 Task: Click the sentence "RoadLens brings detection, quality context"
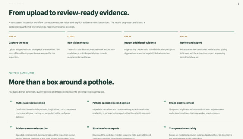(x=57, y=92)
